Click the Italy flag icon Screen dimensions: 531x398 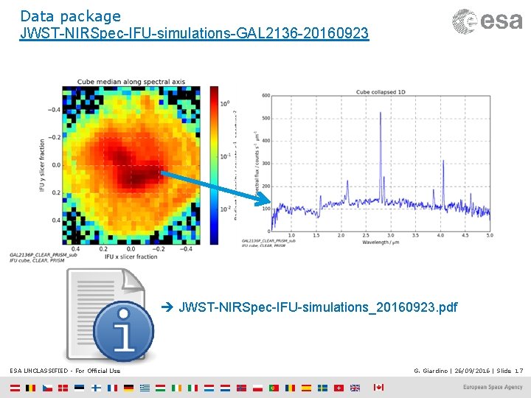193,388
